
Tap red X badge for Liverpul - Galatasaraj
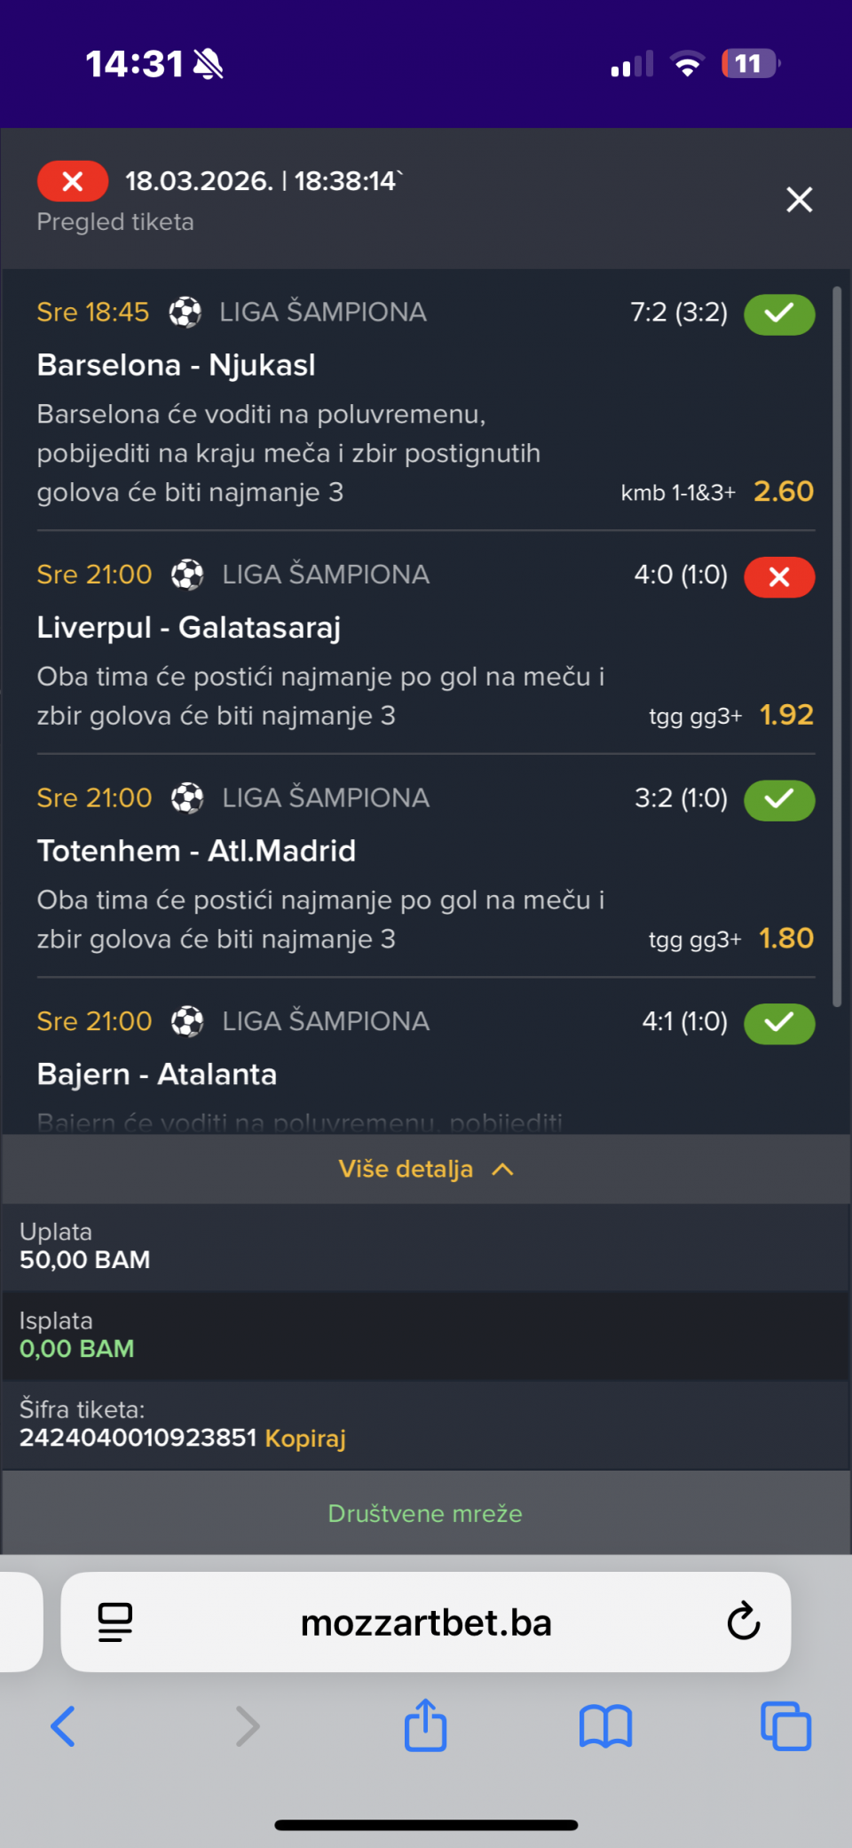pos(778,577)
